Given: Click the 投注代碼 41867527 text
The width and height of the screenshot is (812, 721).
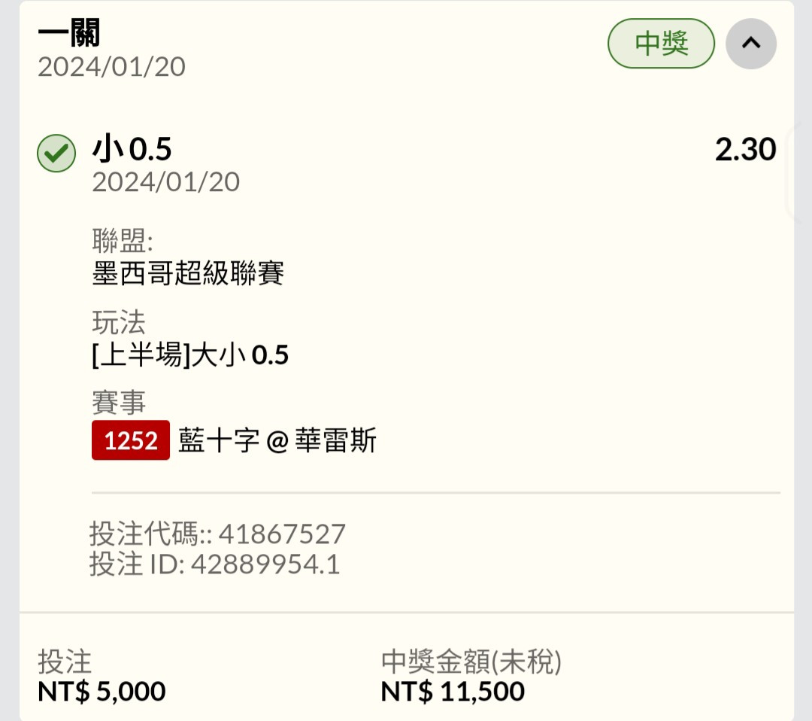Looking at the screenshot, I should [217, 534].
